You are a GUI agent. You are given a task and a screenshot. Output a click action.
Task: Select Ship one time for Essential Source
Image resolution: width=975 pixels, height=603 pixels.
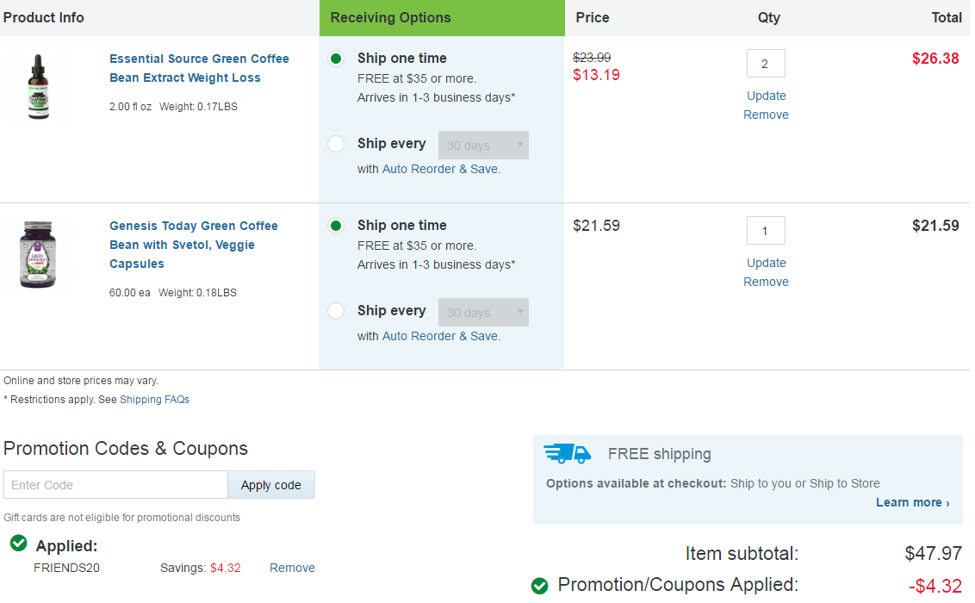pyautogui.click(x=336, y=59)
